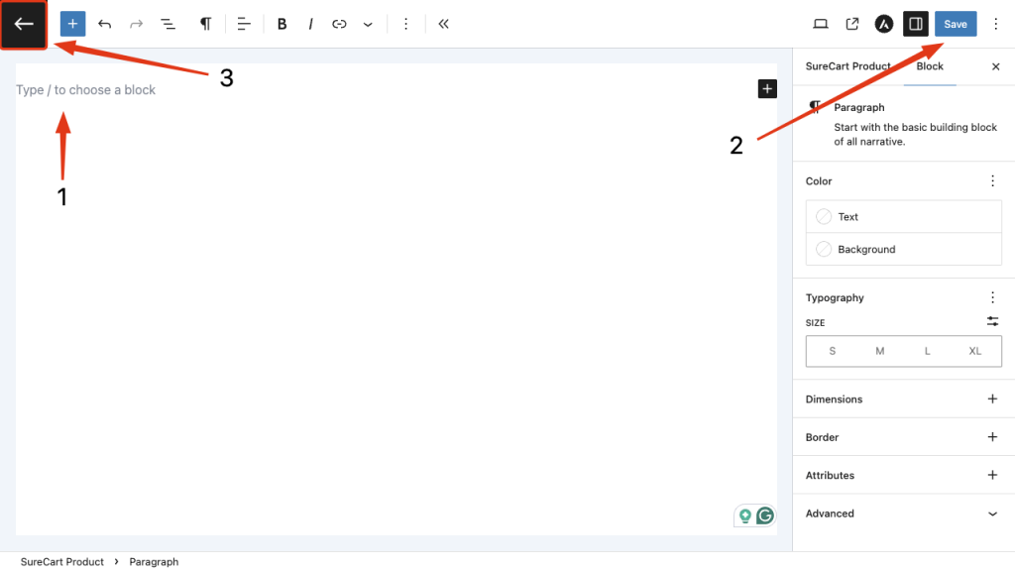This screenshot has height=571, width=1015.
Task: Apply italic formatting
Action: pyautogui.click(x=310, y=24)
